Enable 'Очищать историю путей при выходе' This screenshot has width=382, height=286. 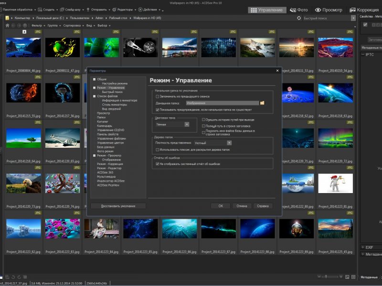point(203,120)
